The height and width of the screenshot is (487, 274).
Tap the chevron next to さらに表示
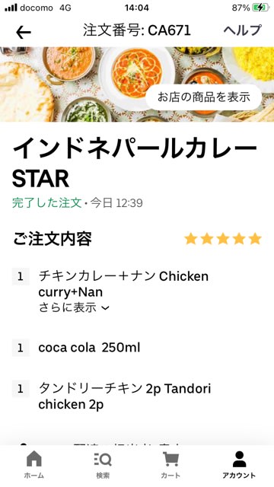(105, 308)
